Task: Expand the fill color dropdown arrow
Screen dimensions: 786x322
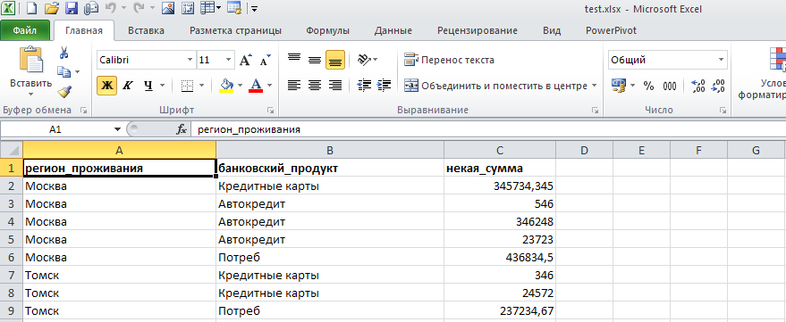Action: click(x=240, y=86)
